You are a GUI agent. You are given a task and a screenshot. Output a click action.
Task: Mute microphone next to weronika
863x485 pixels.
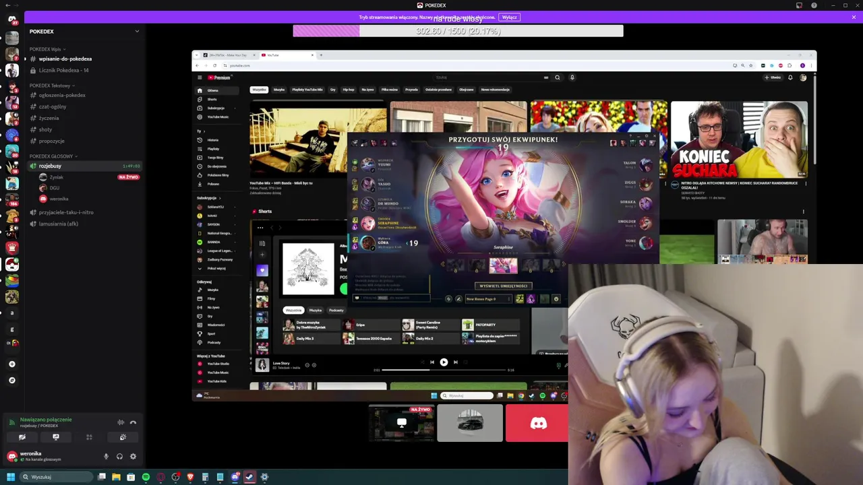pyautogui.click(x=106, y=457)
